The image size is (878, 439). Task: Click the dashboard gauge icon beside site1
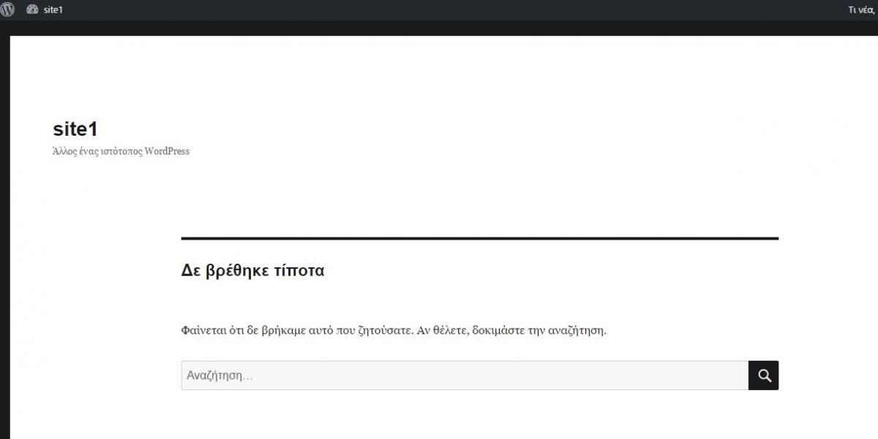tap(32, 9)
